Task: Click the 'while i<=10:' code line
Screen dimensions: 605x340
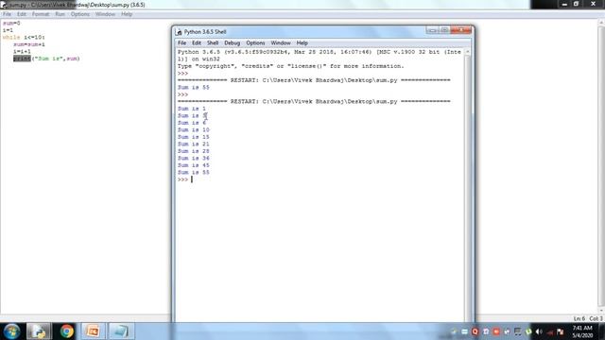Action: (x=24, y=38)
